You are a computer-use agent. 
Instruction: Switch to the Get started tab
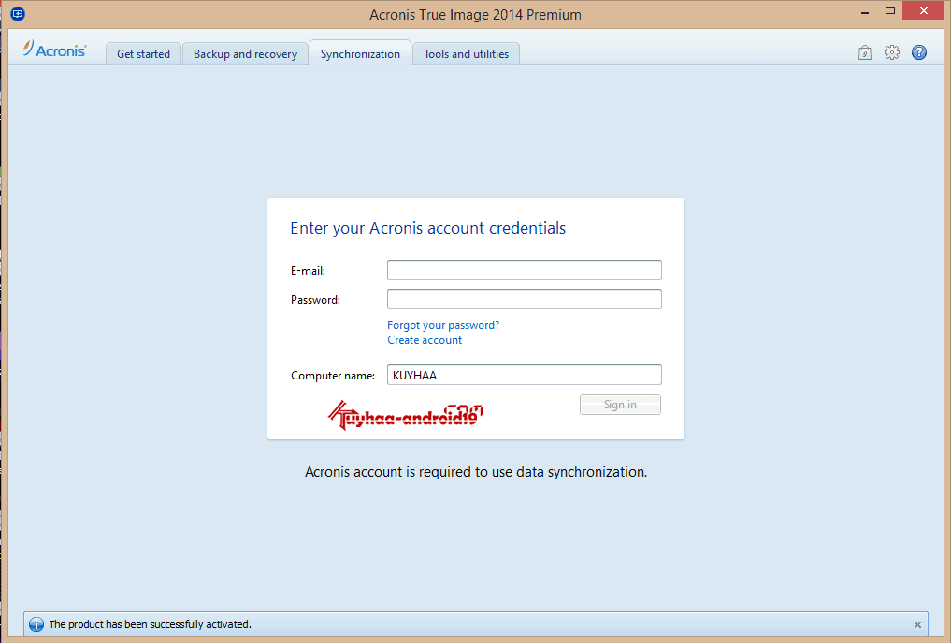click(143, 54)
